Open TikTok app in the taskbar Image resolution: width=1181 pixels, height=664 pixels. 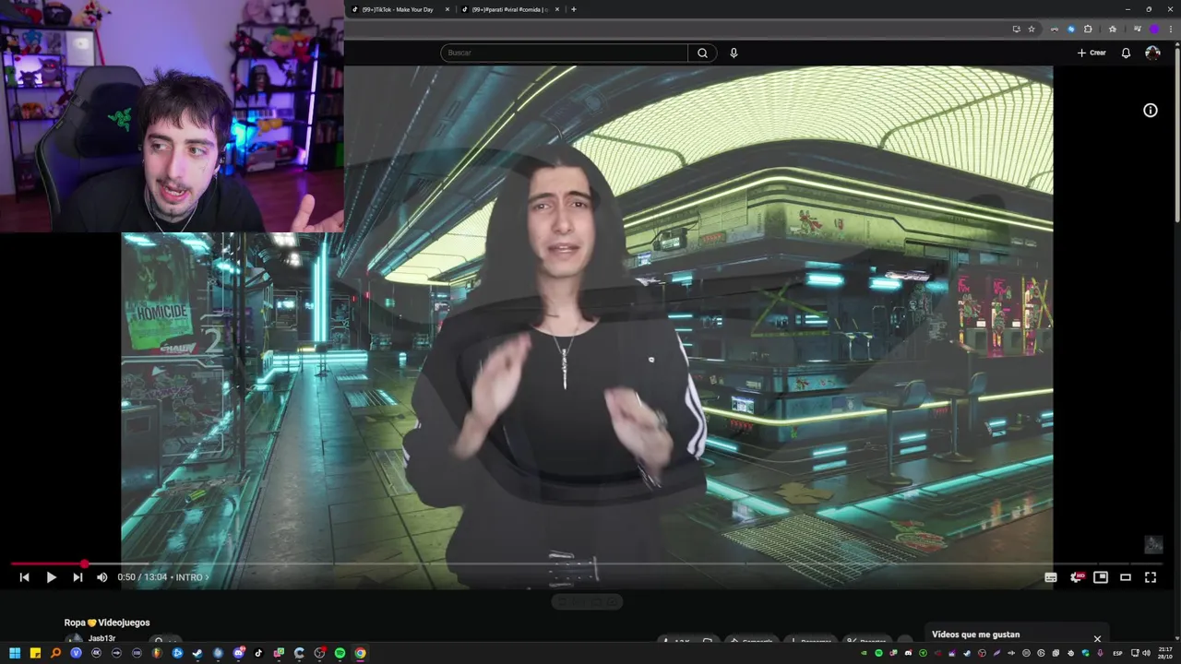point(258,653)
